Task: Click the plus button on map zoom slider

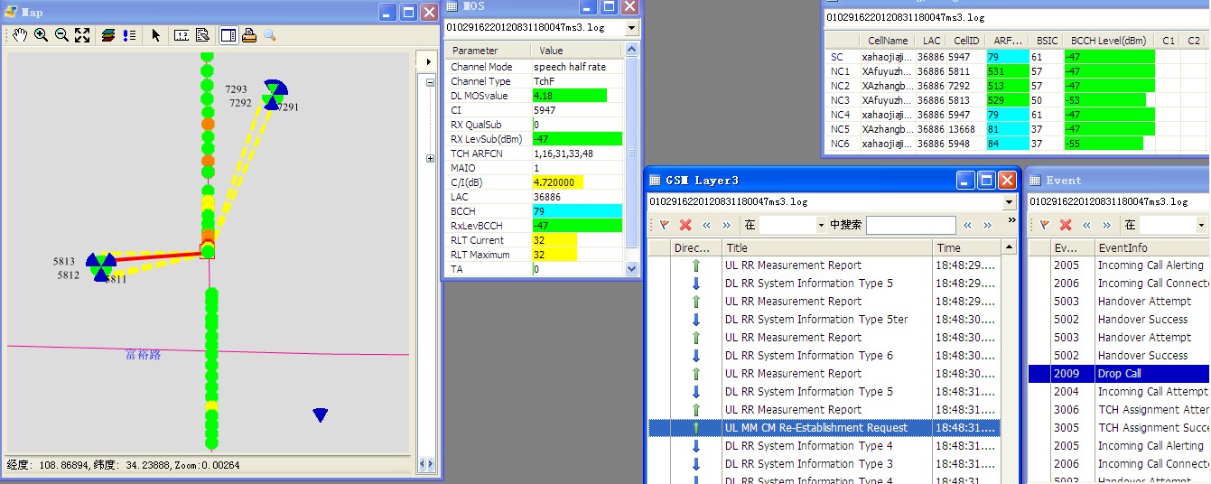Action: pyautogui.click(x=429, y=159)
